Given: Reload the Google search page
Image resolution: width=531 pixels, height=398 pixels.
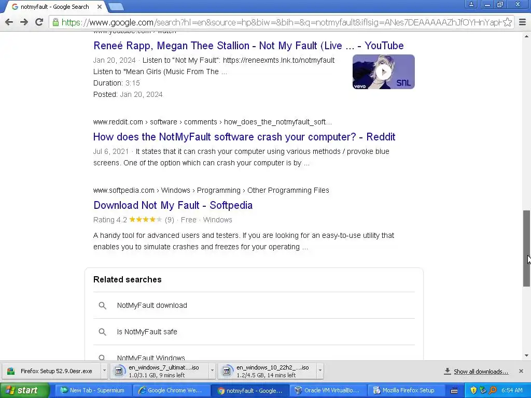Looking at the screenshot, I should point(39,22).
